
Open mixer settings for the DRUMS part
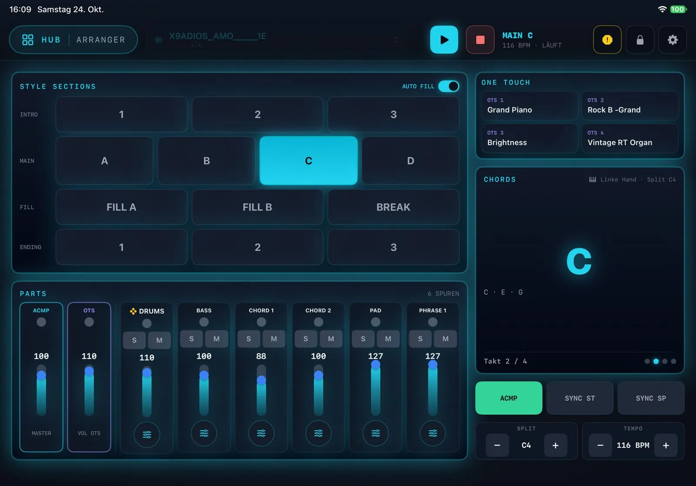coord(147,434)
